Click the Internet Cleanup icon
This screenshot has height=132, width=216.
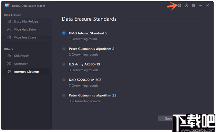9,72
